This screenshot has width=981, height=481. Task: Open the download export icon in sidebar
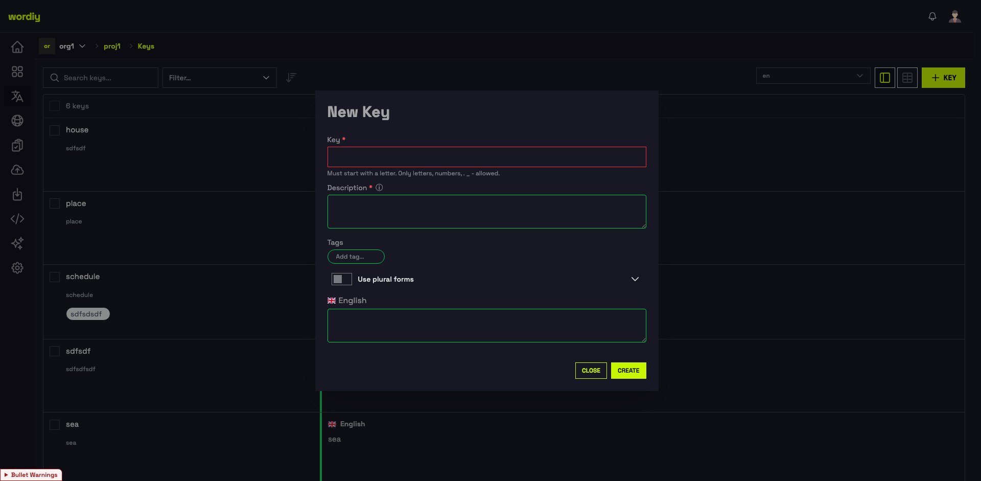pyautogui.click(x=17, y=194)
